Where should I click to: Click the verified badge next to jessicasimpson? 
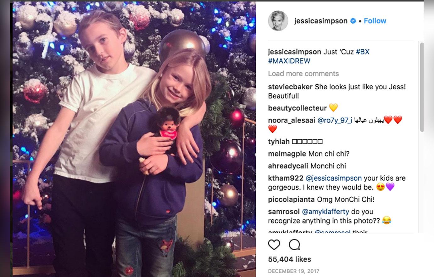353,21
